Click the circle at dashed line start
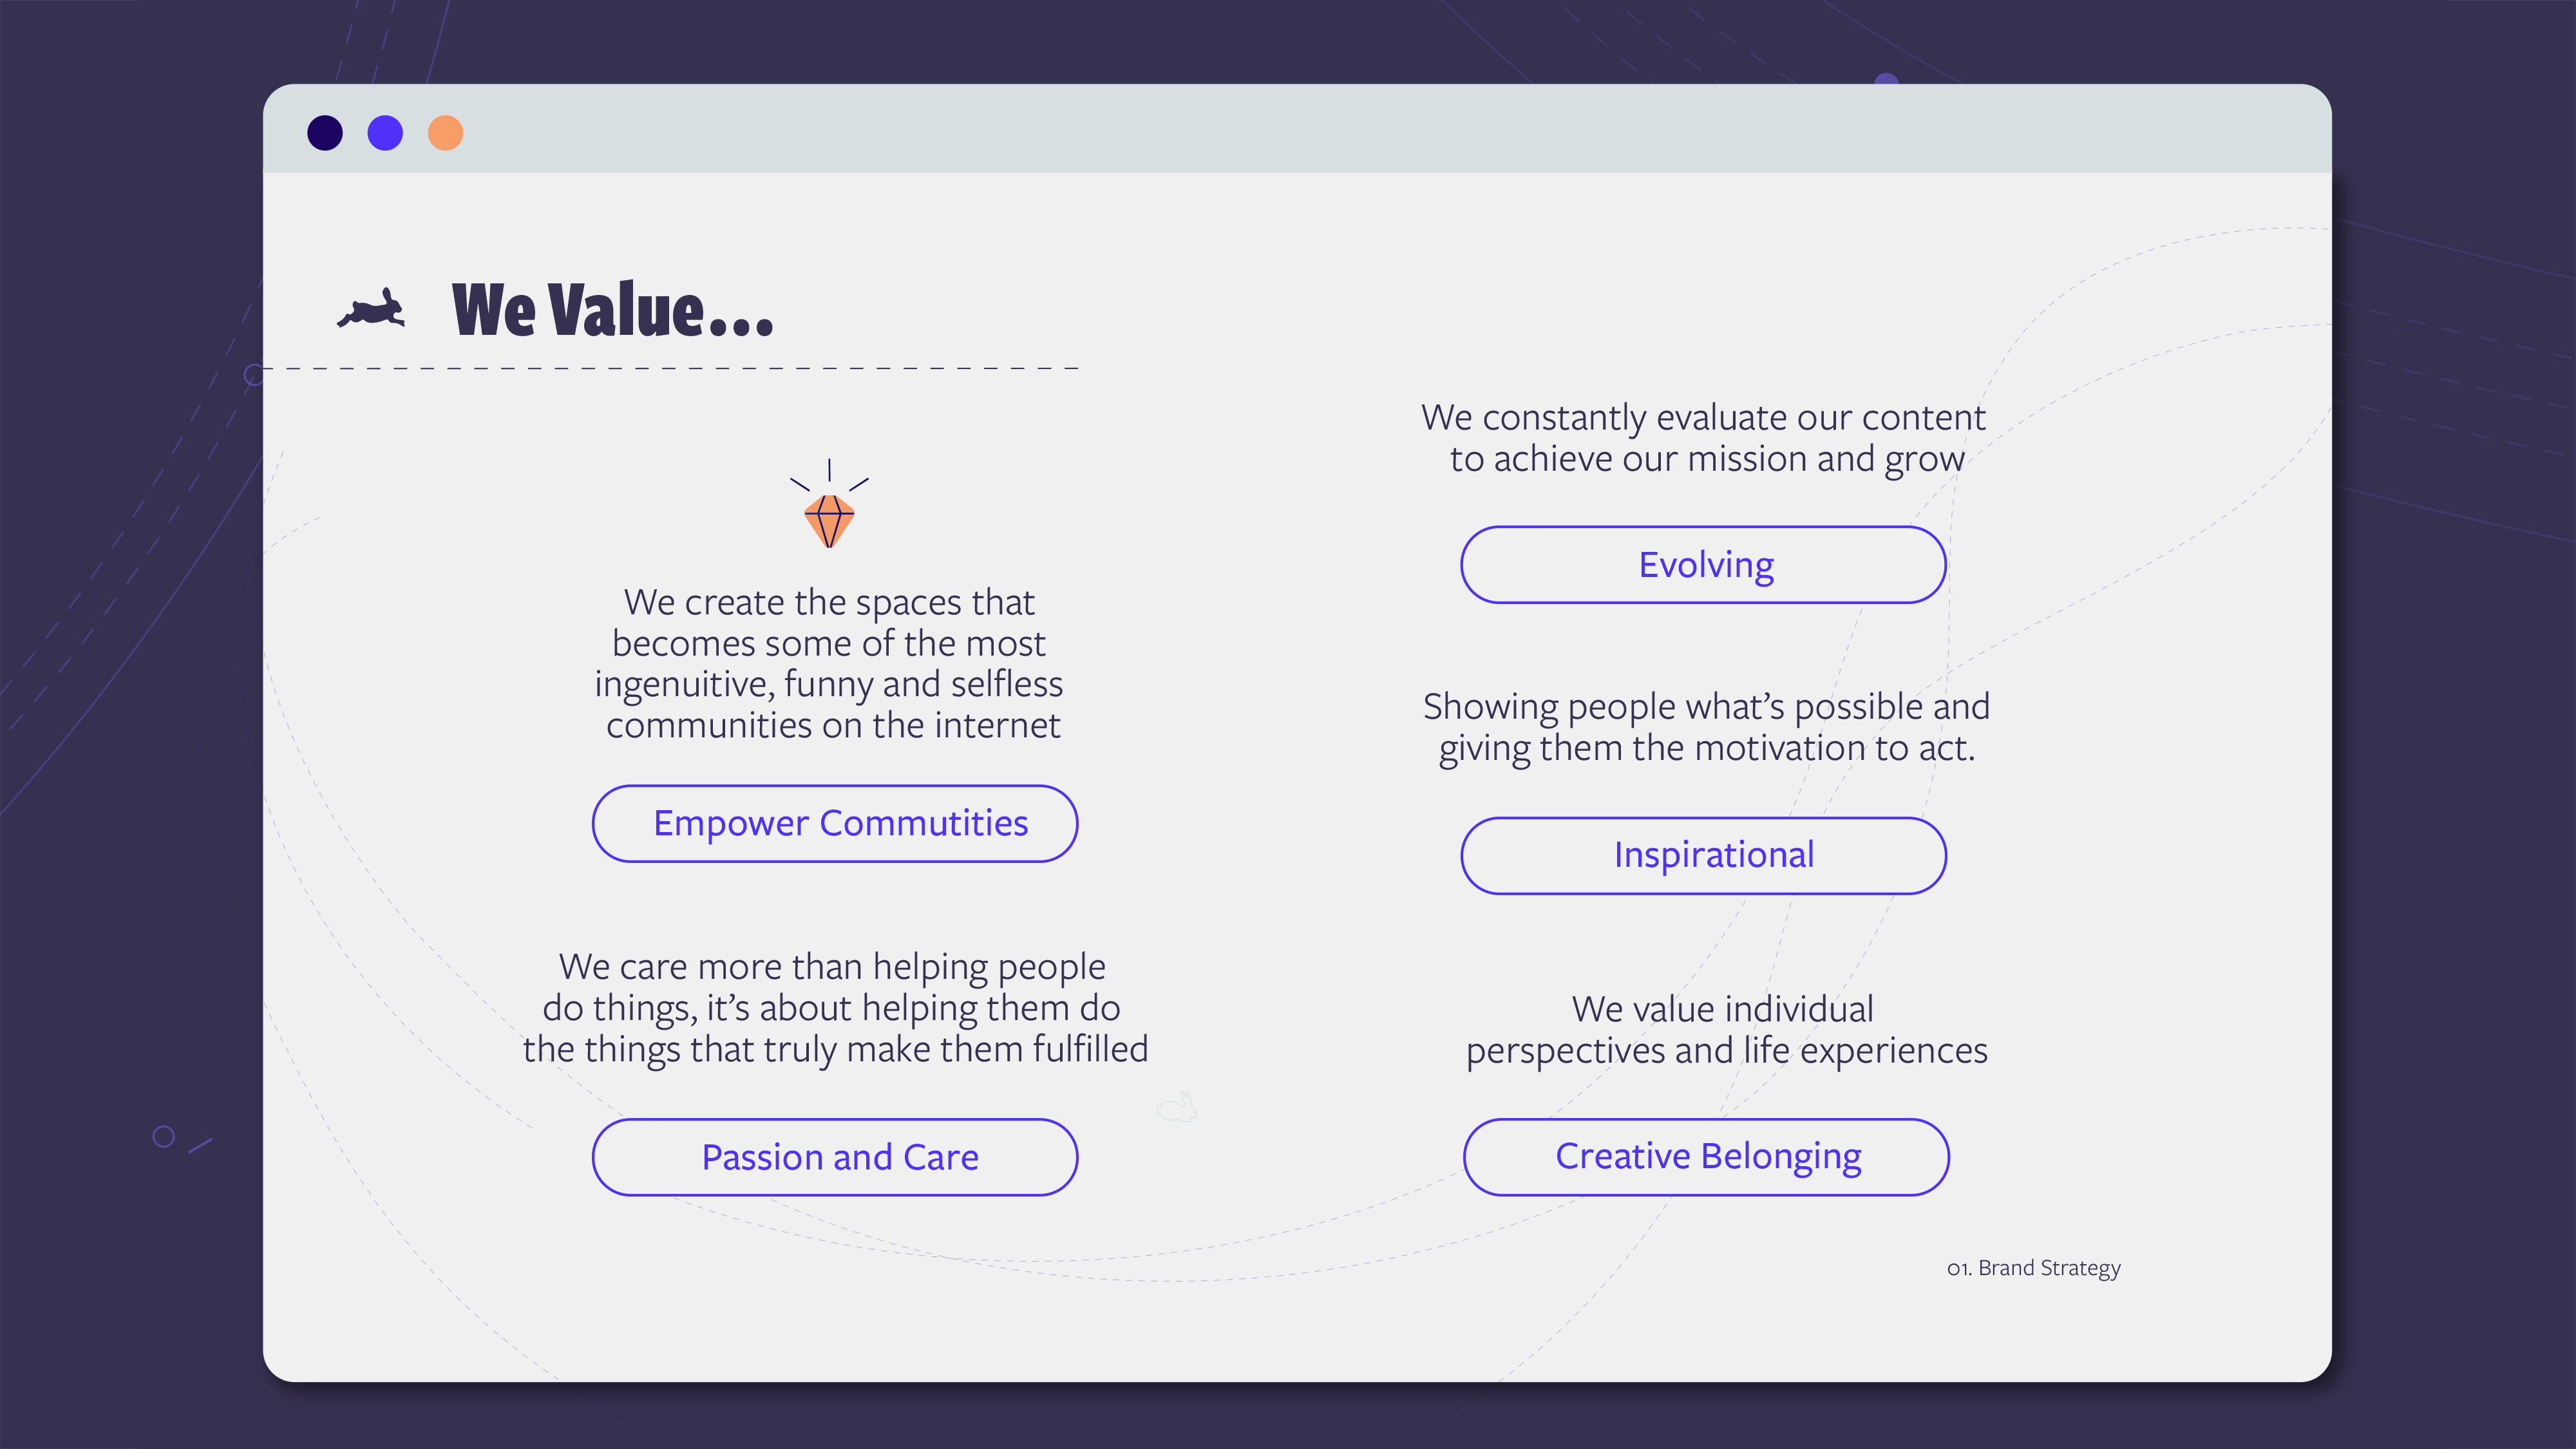 (254, 374)
